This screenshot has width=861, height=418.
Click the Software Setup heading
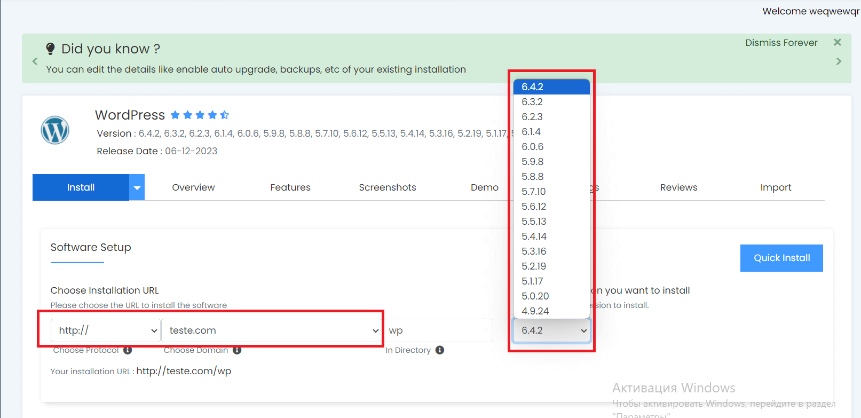[x=91, y=247]
